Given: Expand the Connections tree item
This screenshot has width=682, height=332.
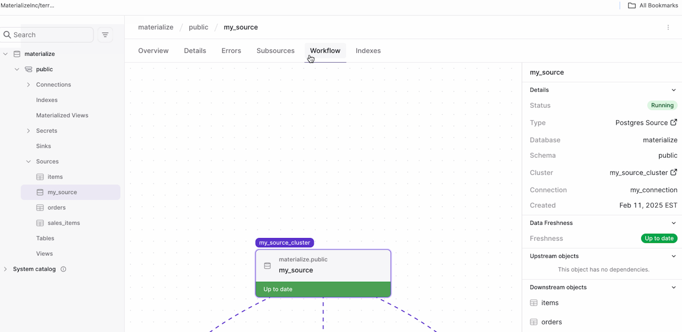Looking at the screenshot, I should pos(28,85).
